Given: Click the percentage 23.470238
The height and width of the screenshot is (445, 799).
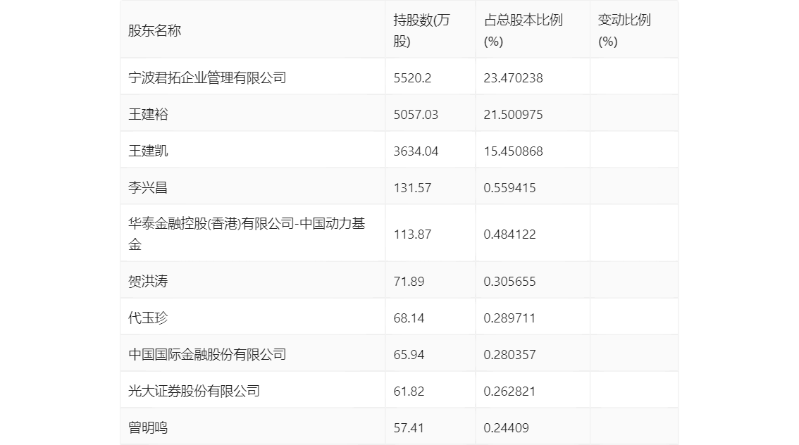Looking at the screenshot, I should click(x=513, y=78).
